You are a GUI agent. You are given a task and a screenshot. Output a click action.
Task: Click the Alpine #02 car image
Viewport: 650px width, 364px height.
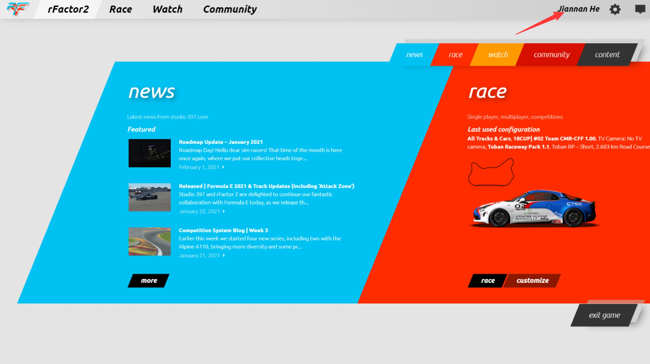(535, 208)
